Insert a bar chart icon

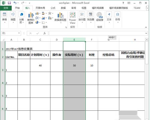coord(43,13)
